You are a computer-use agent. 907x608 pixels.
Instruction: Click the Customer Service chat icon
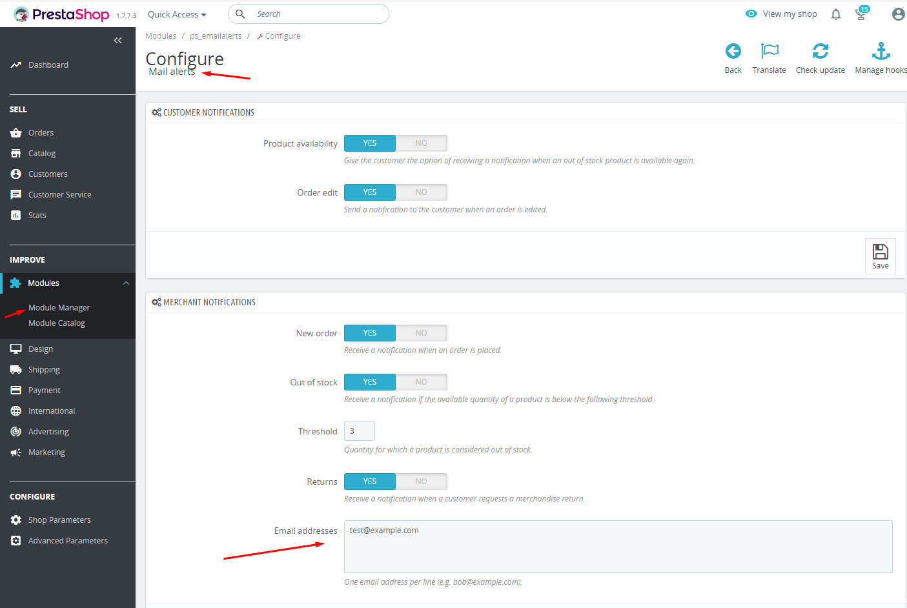(x=16, y=195)
